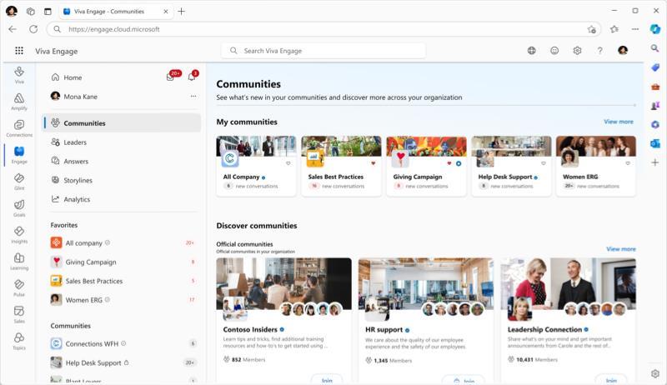Open the notifications bell icon
Viewport: 667px width, 385px height.
192,77
